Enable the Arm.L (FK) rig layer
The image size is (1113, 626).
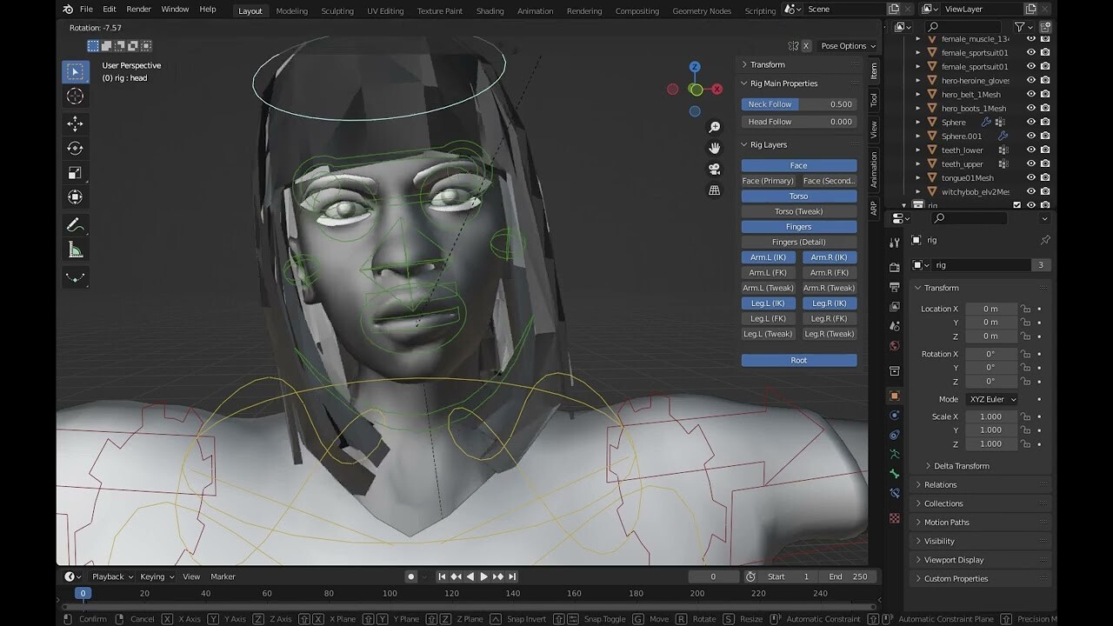tap(768, 272)
